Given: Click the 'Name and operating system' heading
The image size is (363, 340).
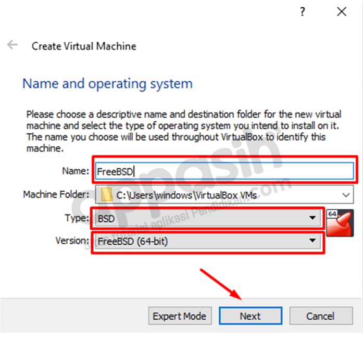Looking at the screenshot, I should pos(107,84).
